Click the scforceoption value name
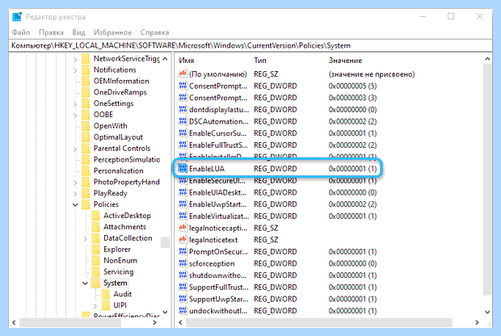Screen dimensions: 501x336 pos(212,263)
